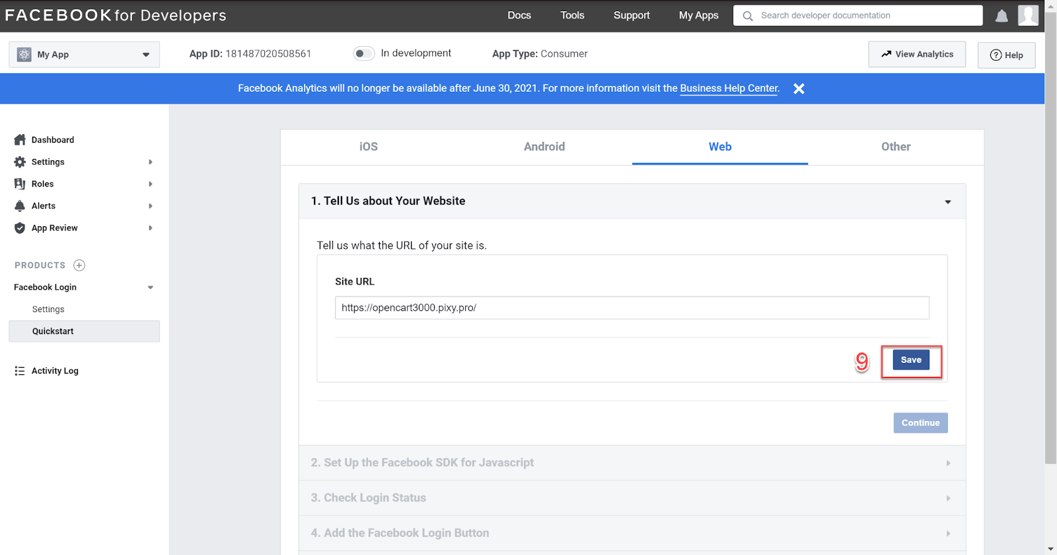Click the My App icon
This screenshot has width=1057, height=555.
point(24,55)
